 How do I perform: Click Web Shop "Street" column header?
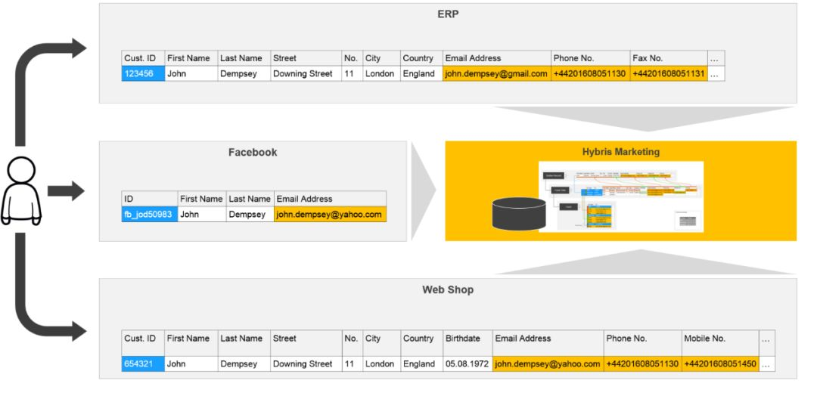pyautogui.click(x=306, y=343)
